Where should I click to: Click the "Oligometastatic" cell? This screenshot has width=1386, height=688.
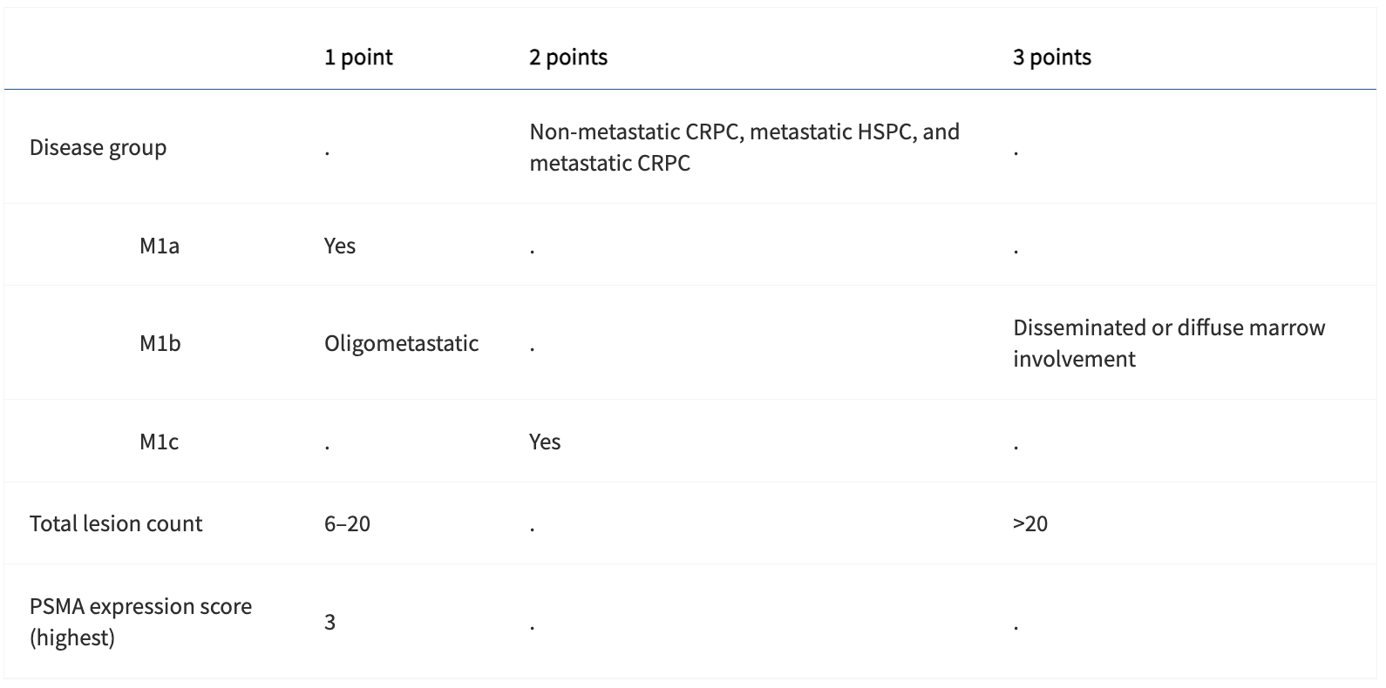pyautogui.click(x=401, y=343)
